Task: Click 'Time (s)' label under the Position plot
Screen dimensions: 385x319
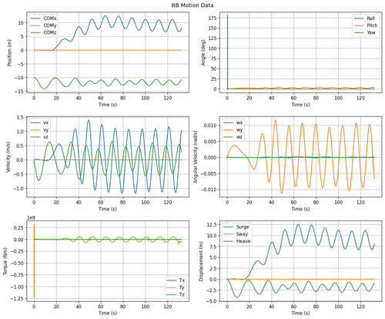Action: (108, 105)
